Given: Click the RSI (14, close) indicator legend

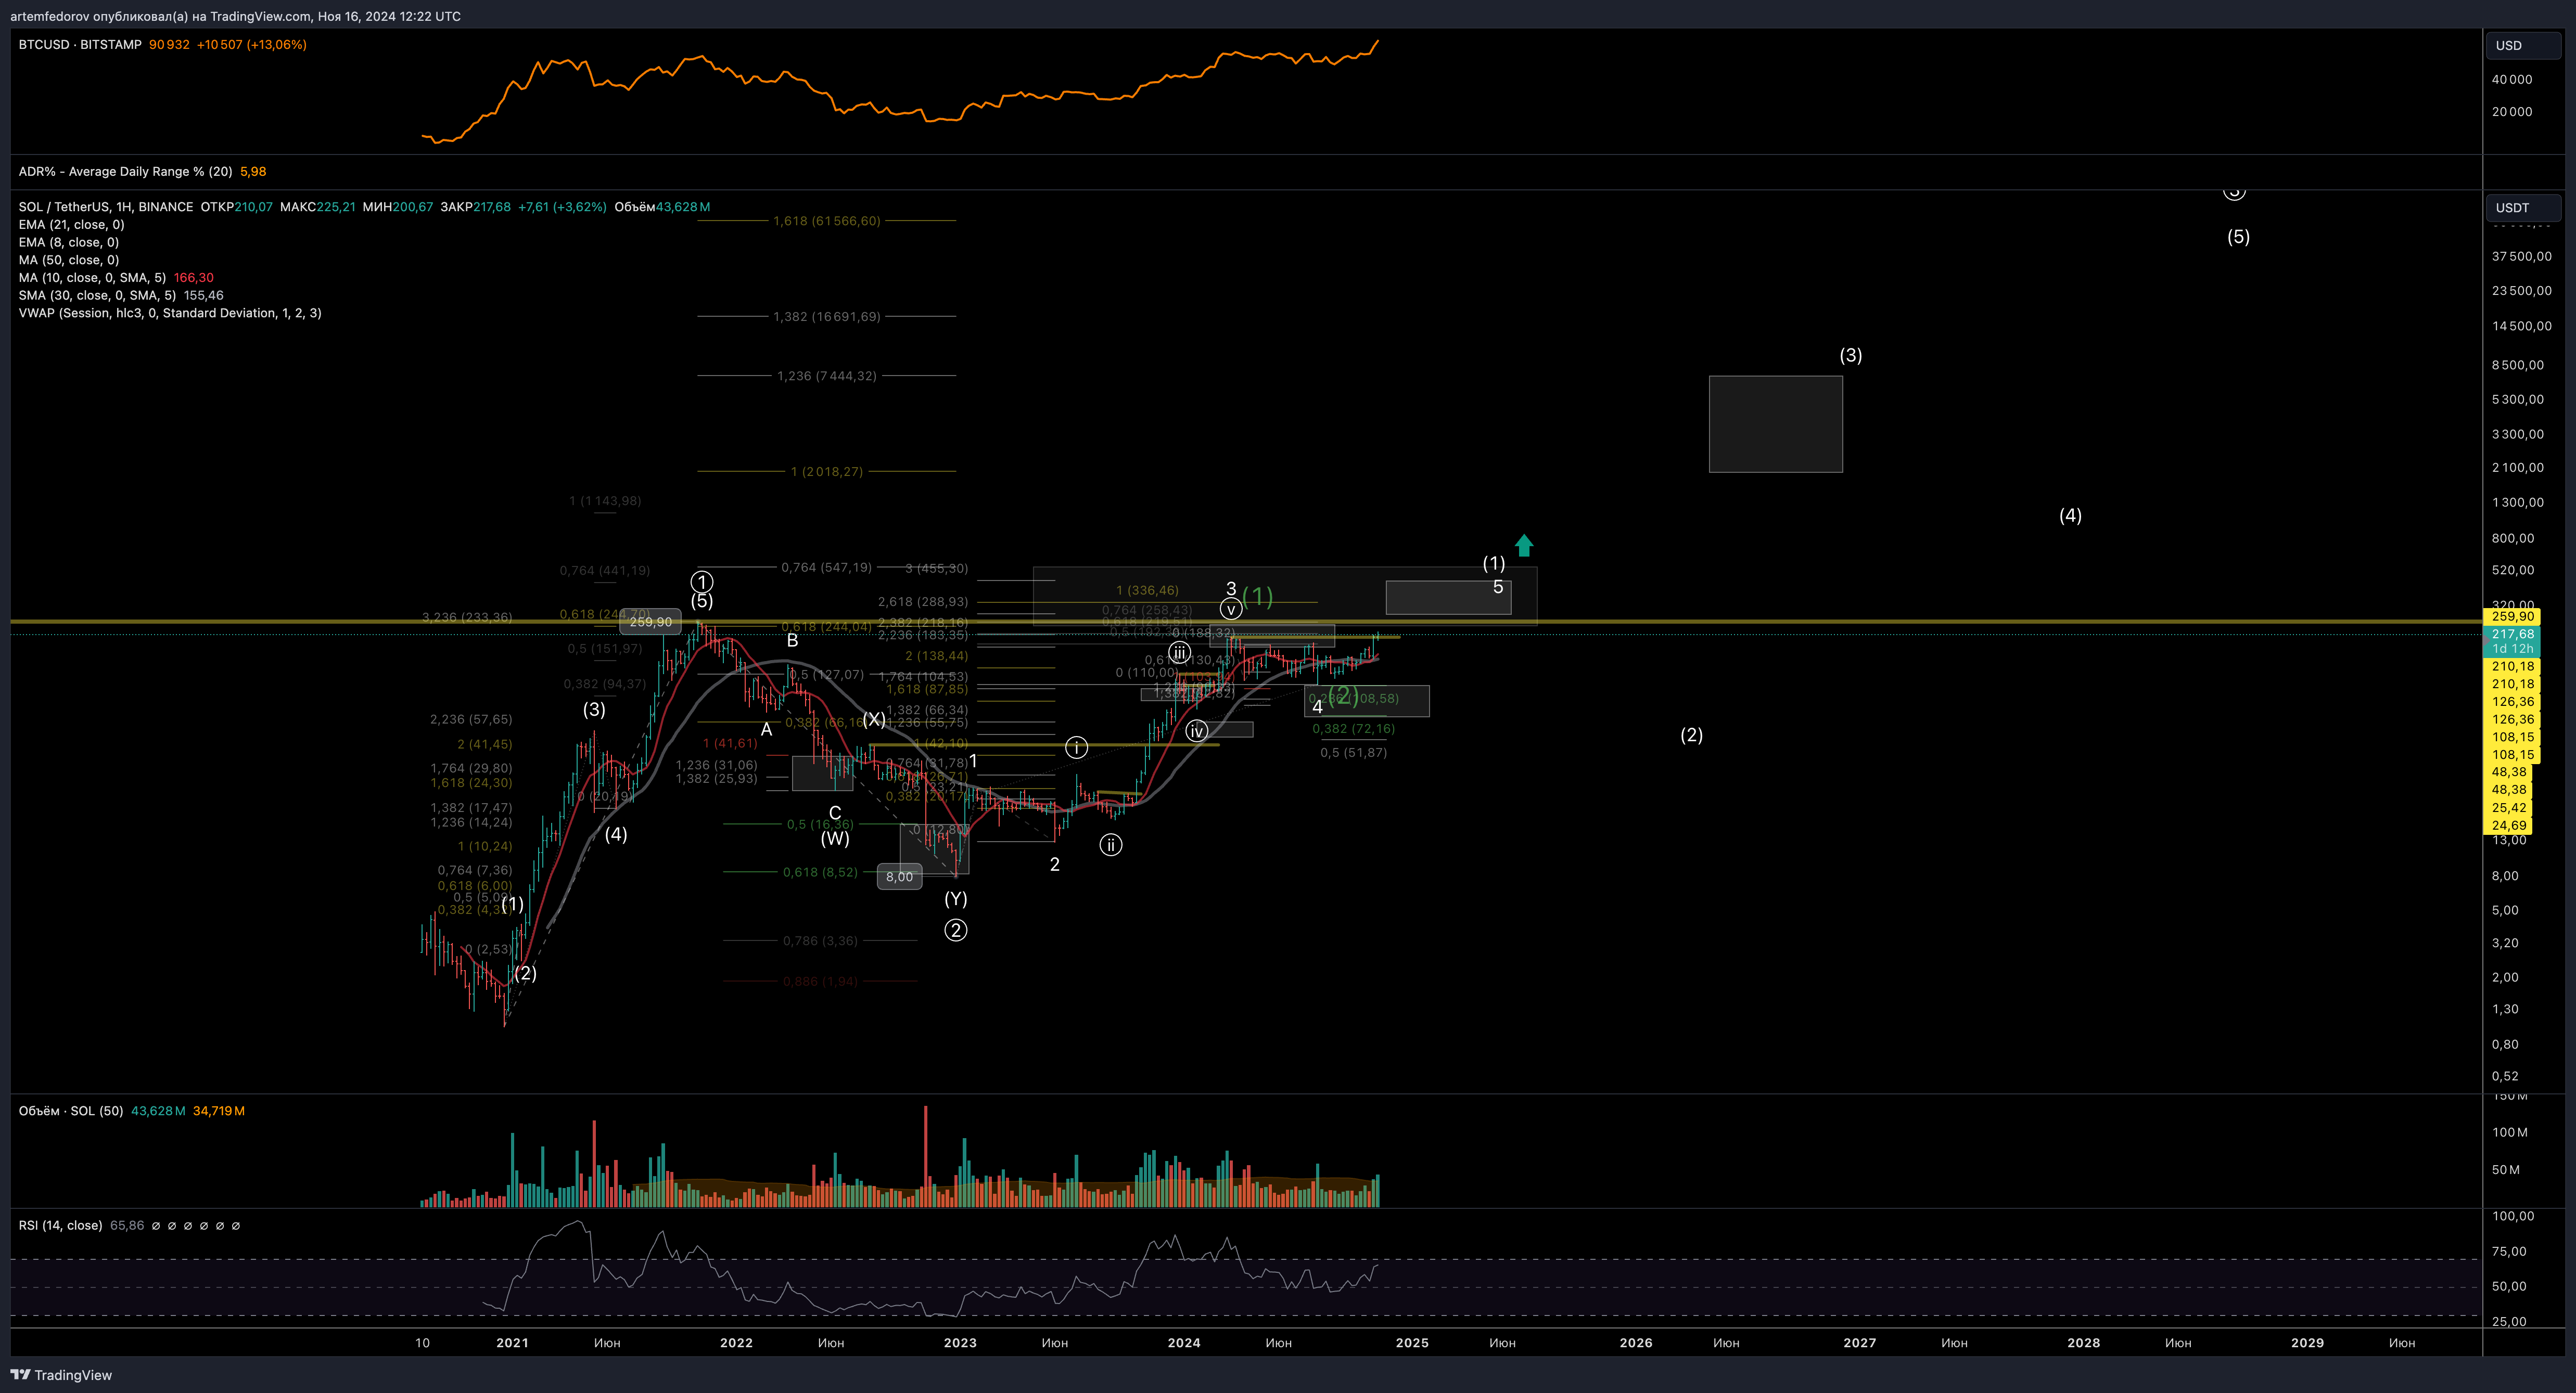Looking at the screenshot, I should tap(60, 1226).
